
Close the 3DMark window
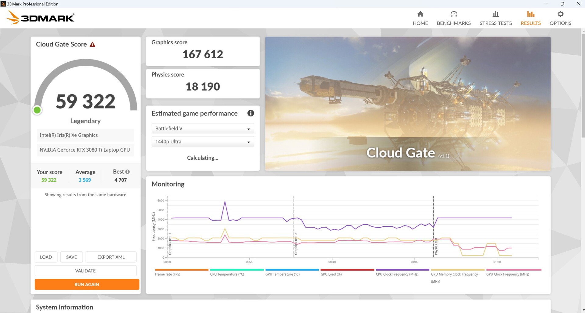[x=578, y=4]
